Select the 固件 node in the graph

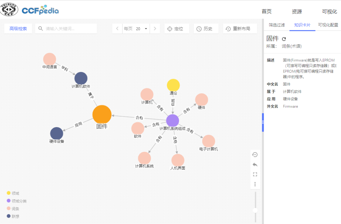click(x=101, y=114)
